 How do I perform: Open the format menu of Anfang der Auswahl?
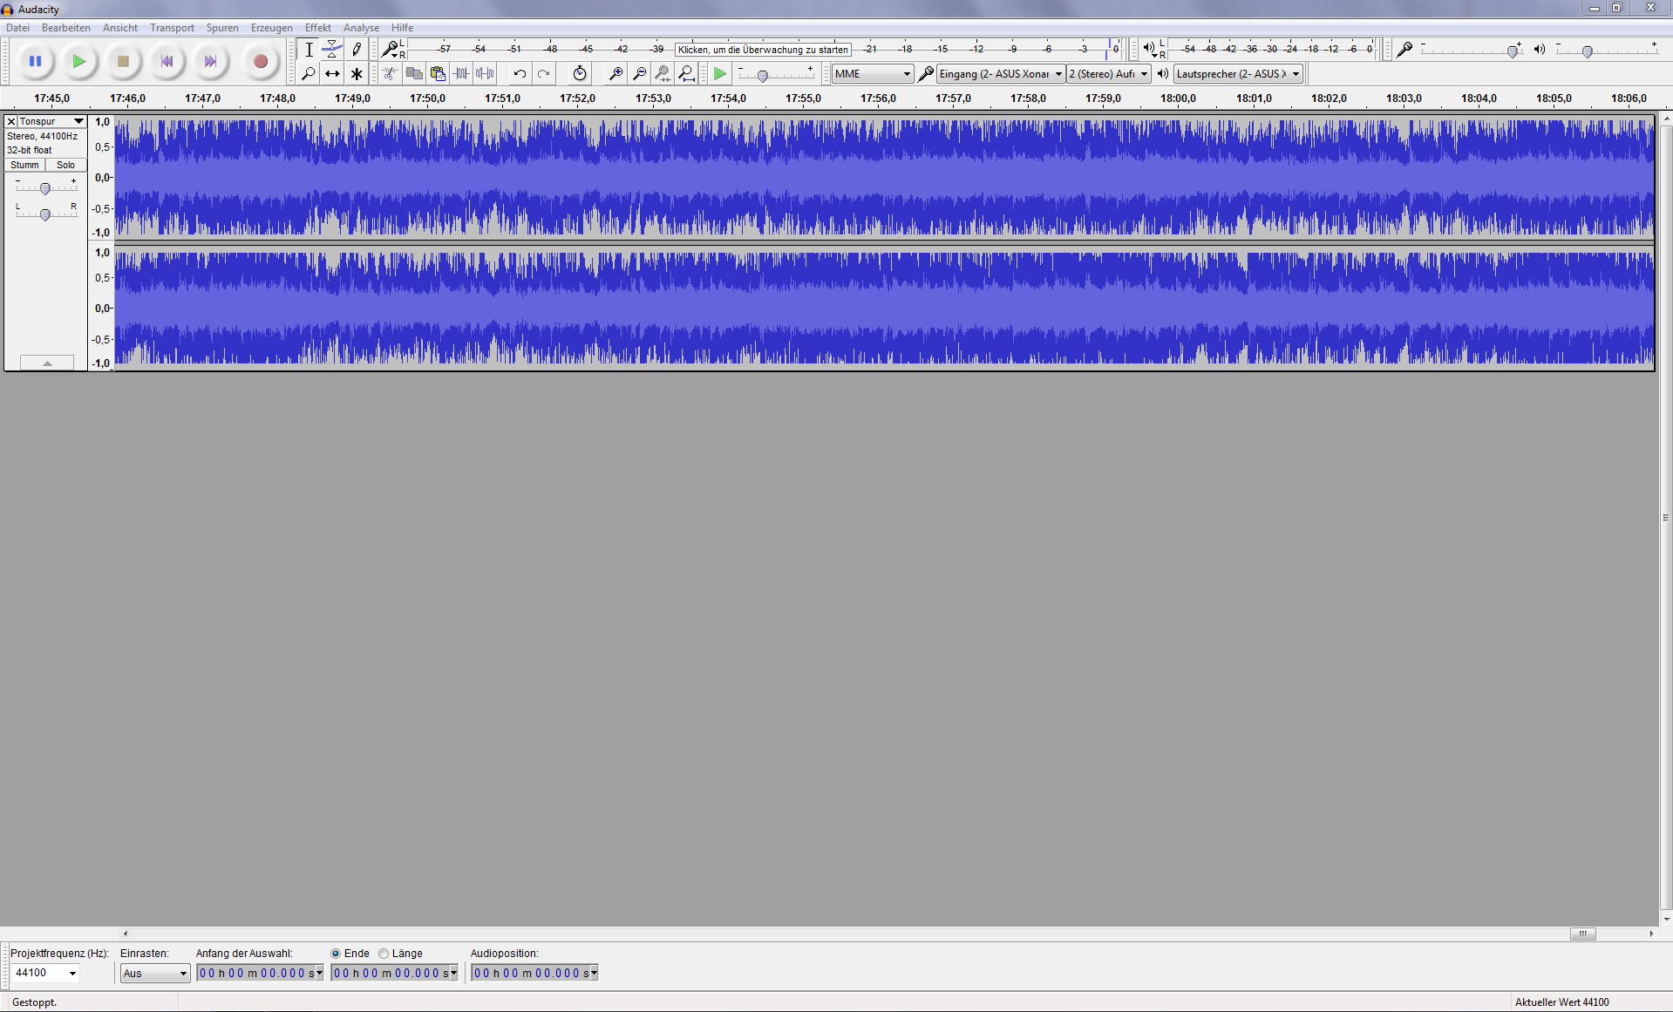320,973
